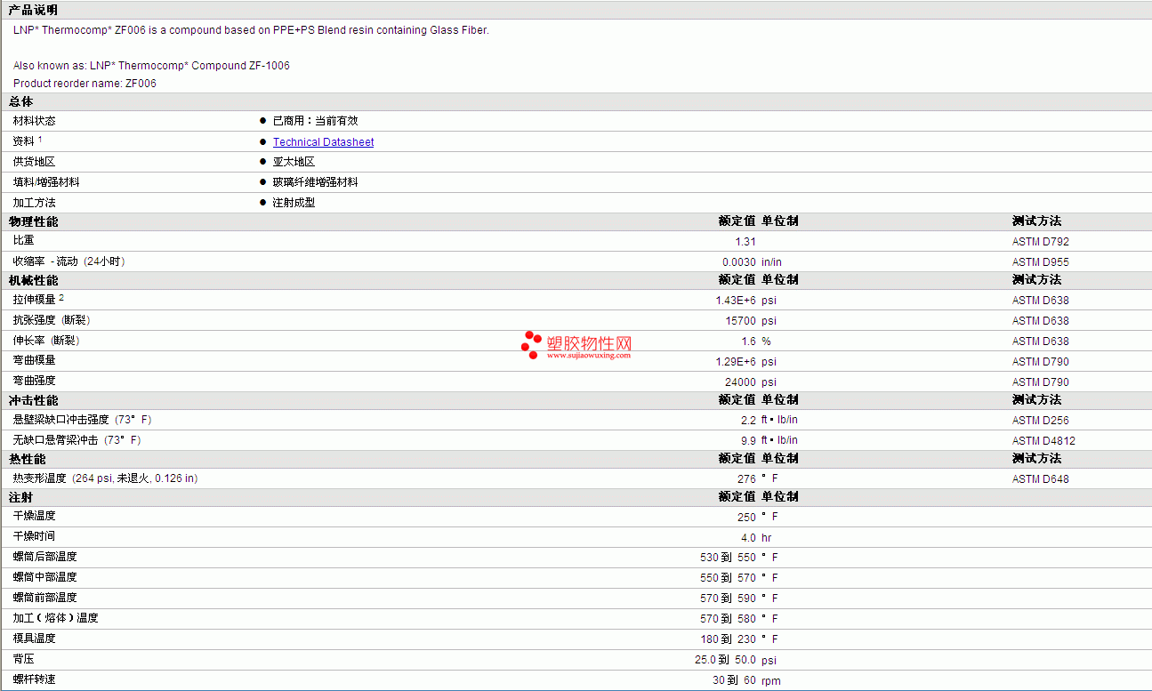Viewport: 1152px width, 691px height.
Task: Click the "填料/增强材料" row label
Action: pos(46,182)
